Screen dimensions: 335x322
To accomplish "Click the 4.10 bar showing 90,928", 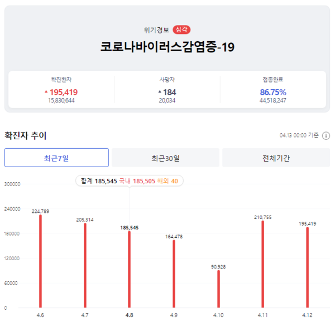I will [x=218, y=289].
